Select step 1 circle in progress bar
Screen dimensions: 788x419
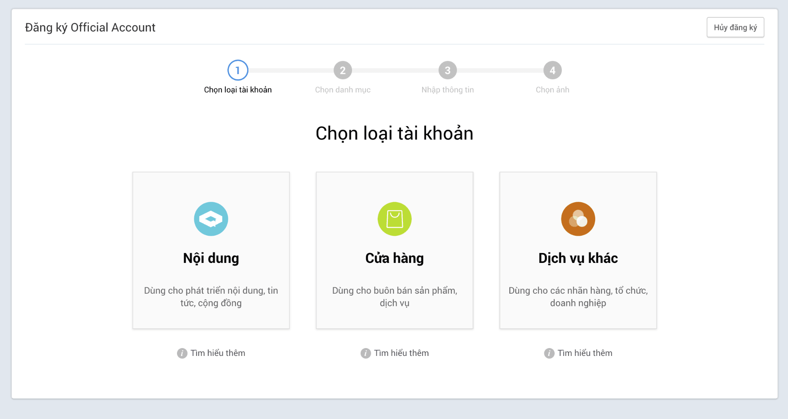238,70
